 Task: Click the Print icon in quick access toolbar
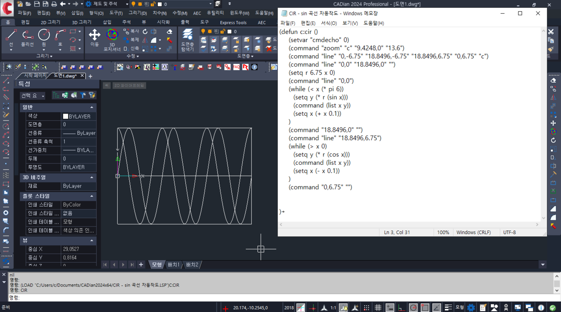click(x=54, y=4)
